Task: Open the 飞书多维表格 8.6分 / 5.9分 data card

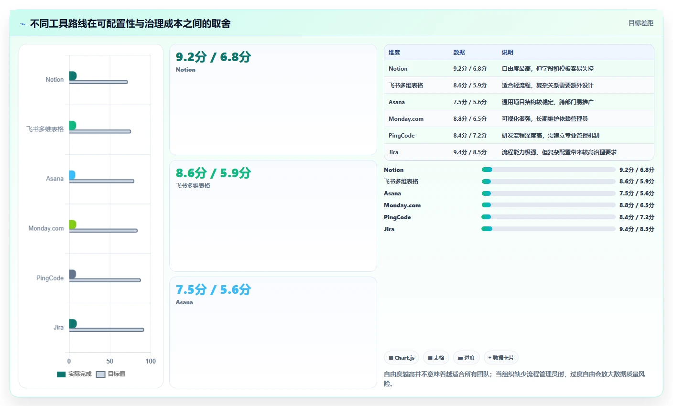Action: coord(273,216)
